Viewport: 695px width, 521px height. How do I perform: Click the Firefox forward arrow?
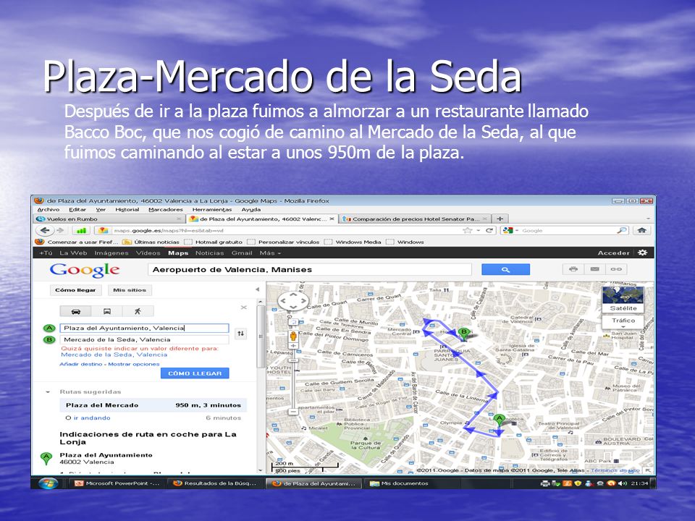click(x=61, y=230)
